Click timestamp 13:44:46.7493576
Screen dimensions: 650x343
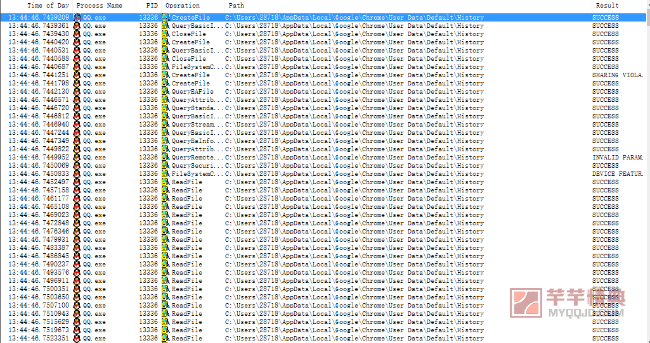coord(39,272)
